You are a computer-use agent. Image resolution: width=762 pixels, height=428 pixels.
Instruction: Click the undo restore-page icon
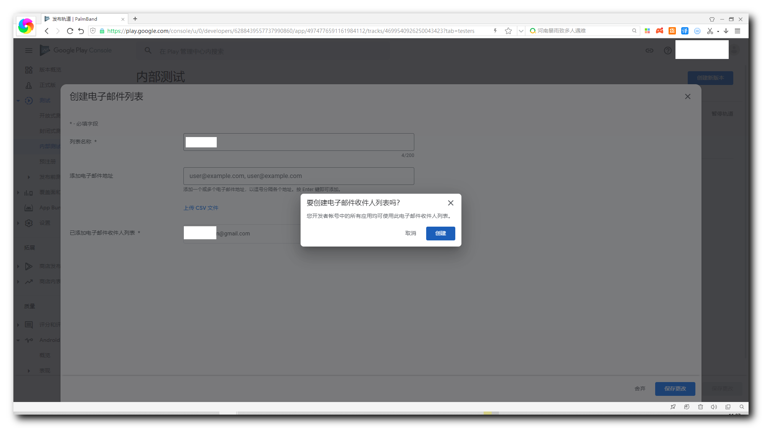point(81,31)
